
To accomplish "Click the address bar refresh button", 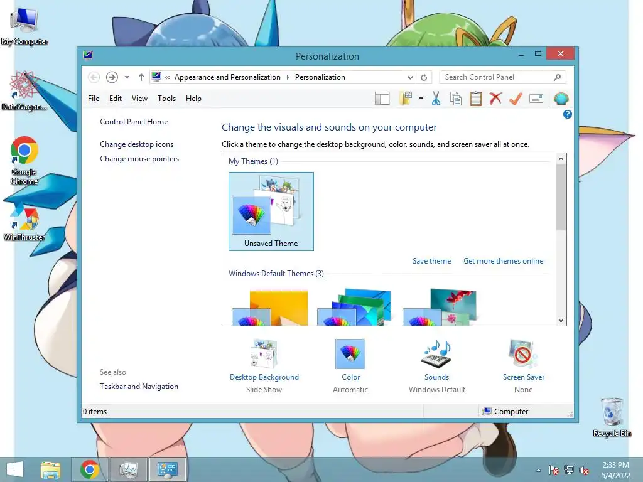I will 424,77.
